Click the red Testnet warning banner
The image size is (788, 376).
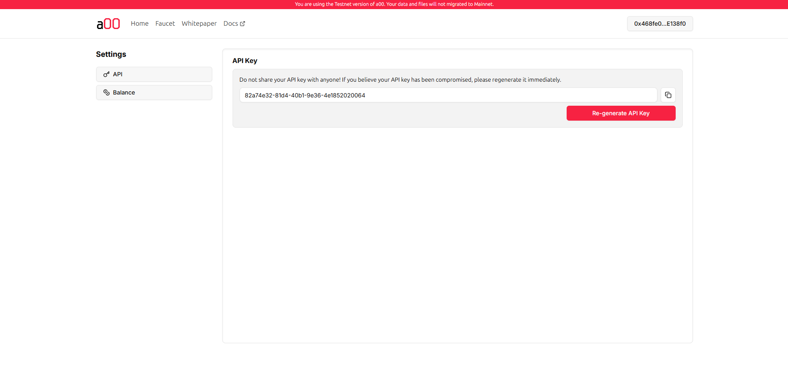394,4
